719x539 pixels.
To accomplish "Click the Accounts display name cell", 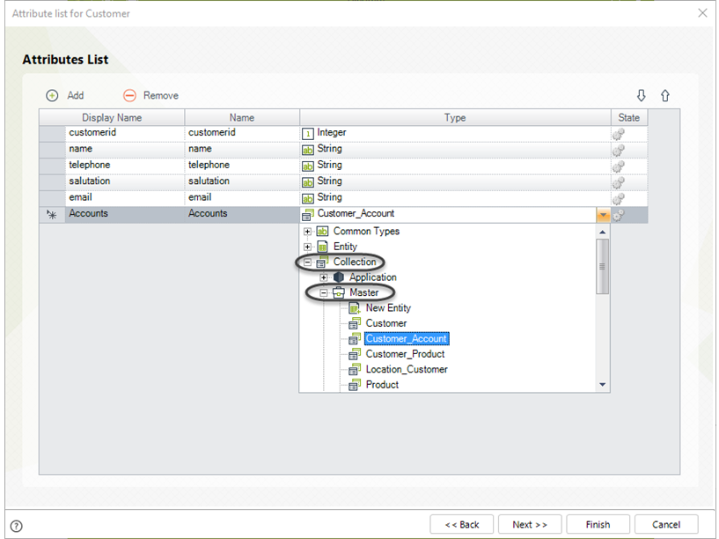I will [125, 214].
